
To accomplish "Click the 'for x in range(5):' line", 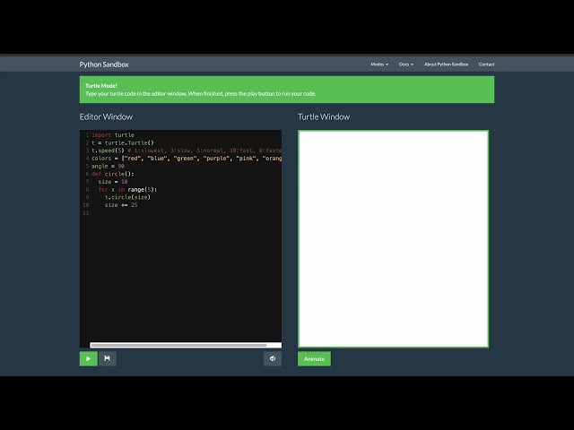I will click(127, 189).
